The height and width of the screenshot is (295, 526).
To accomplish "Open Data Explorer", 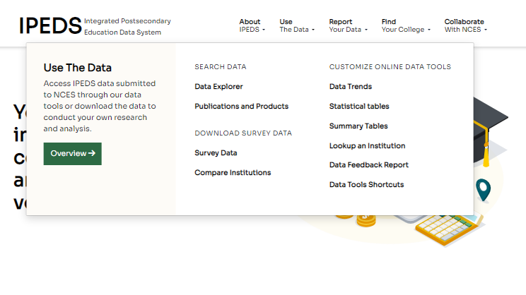I will (x=218, y=87).
